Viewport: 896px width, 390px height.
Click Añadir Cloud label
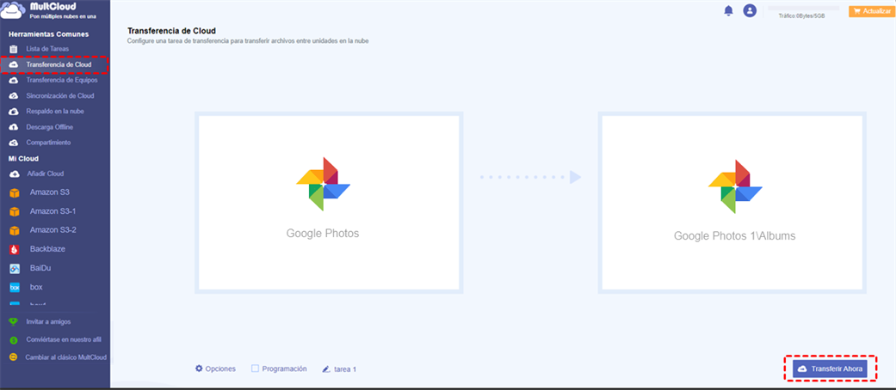(46, 174)
